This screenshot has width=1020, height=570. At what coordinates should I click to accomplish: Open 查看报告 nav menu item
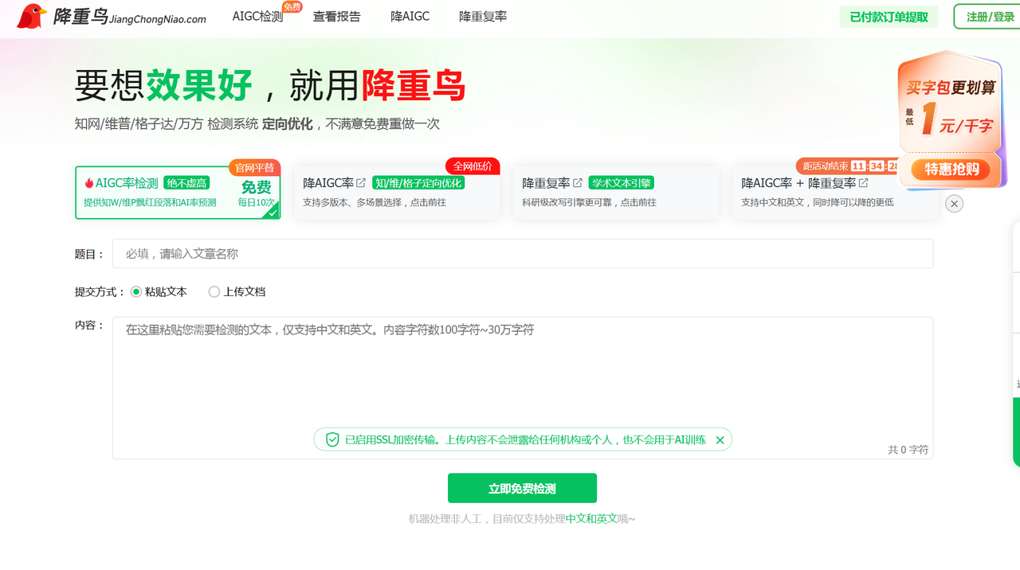336,16
